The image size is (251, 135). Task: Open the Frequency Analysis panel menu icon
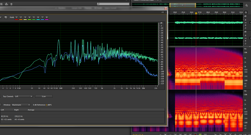pyautogui.click(x=163, y=12)
